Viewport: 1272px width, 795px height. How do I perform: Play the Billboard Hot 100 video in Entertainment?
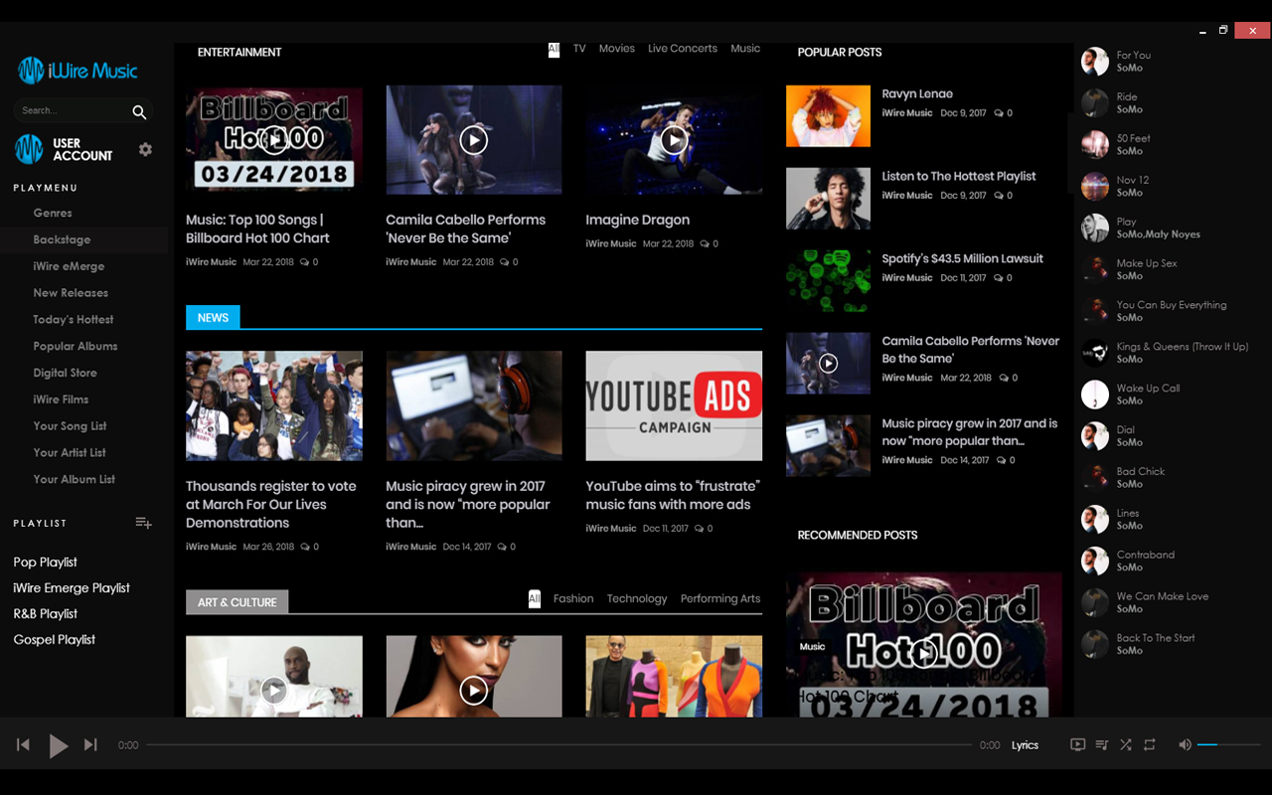click(x=274, y=140)
